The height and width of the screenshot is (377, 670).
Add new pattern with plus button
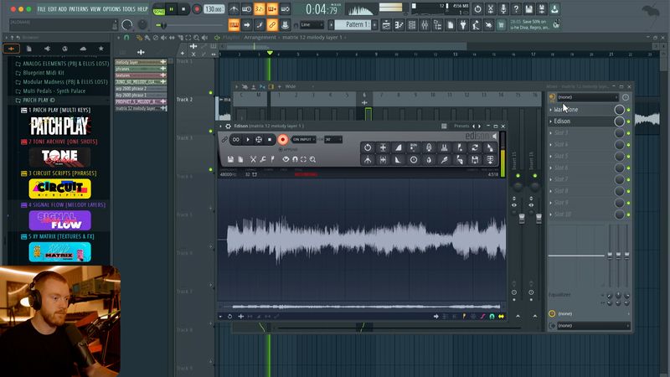(374, 25)
